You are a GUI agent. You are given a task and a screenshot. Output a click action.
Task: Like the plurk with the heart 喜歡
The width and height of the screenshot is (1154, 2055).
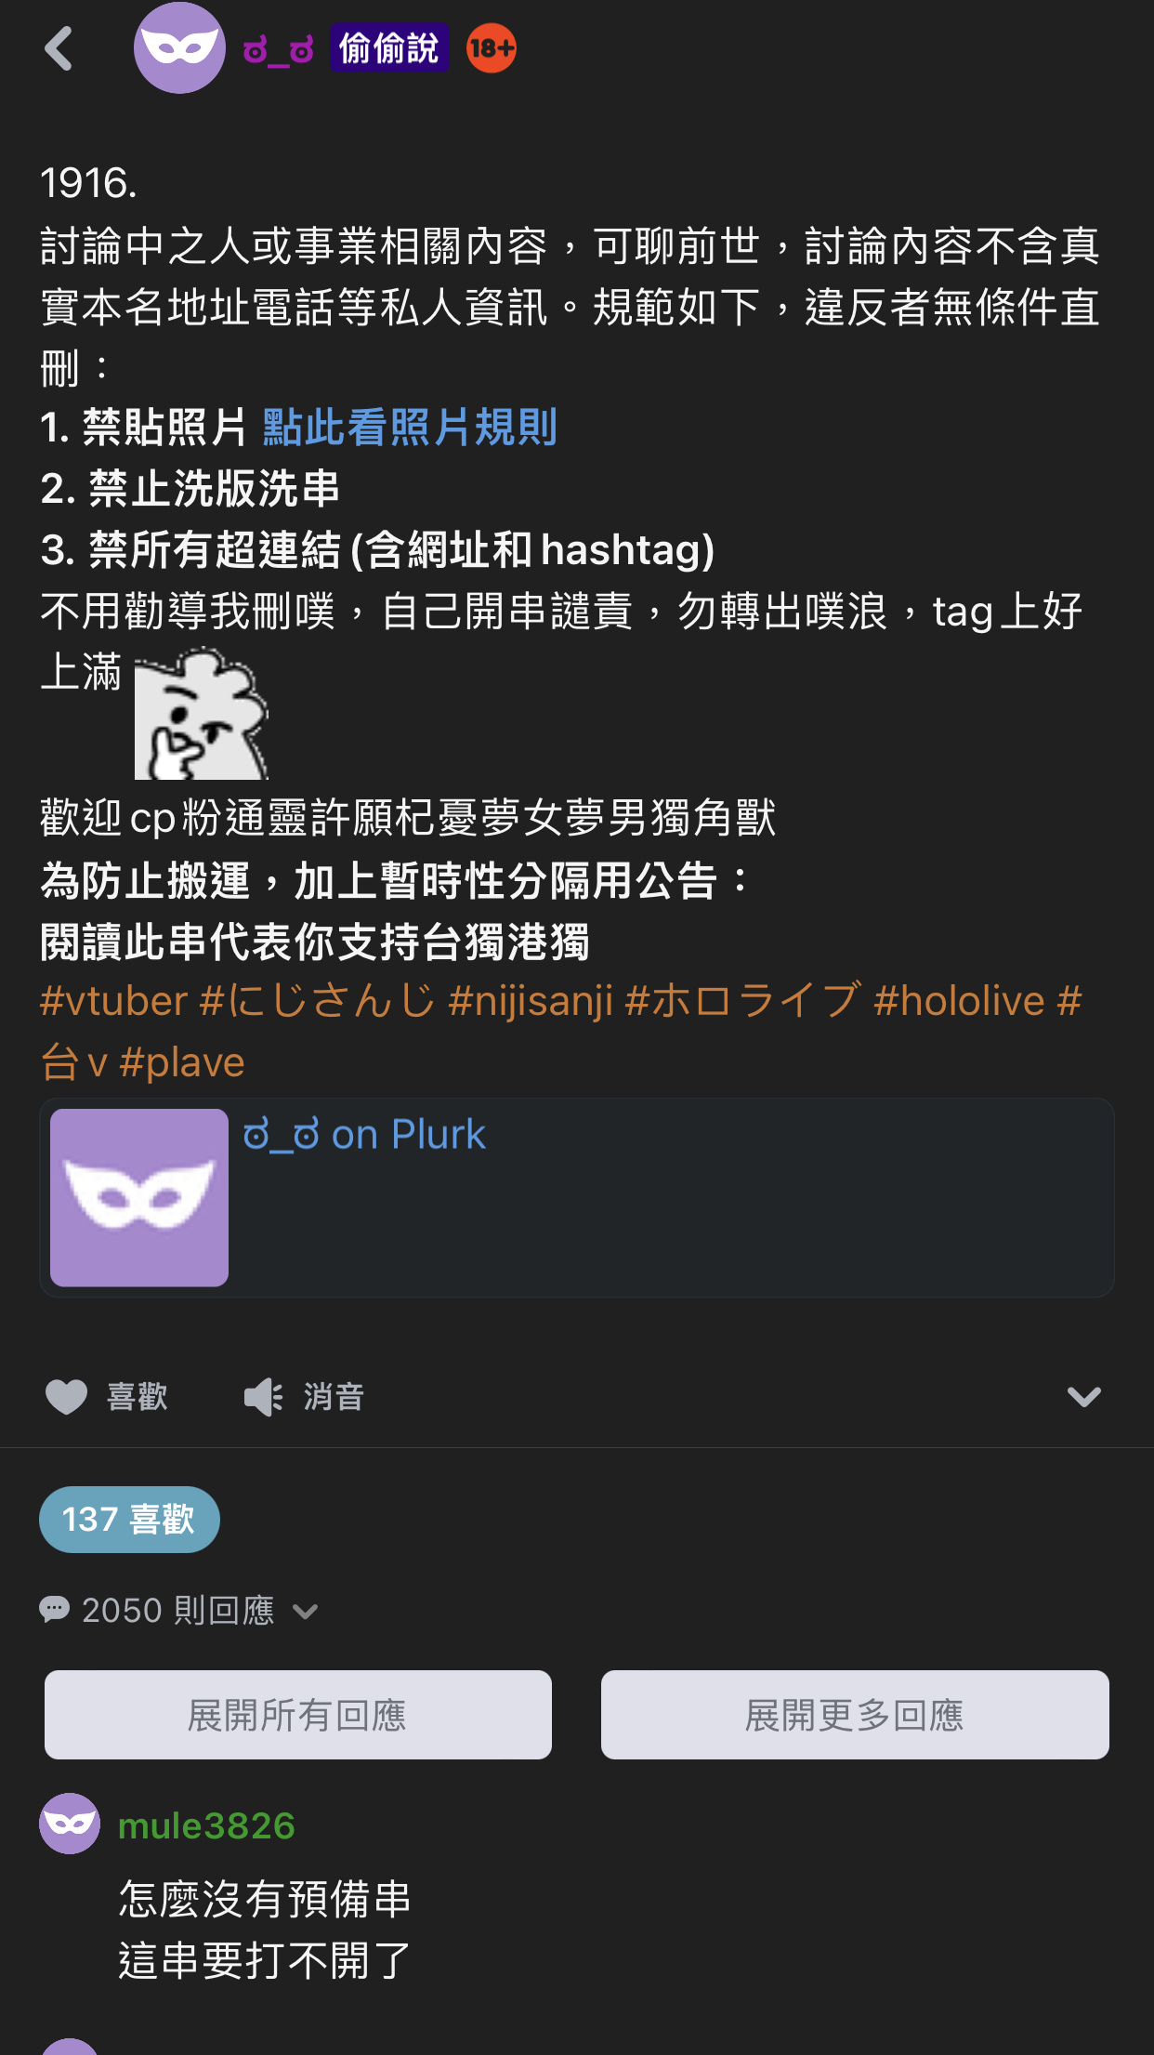click(x=107, y=1396)
